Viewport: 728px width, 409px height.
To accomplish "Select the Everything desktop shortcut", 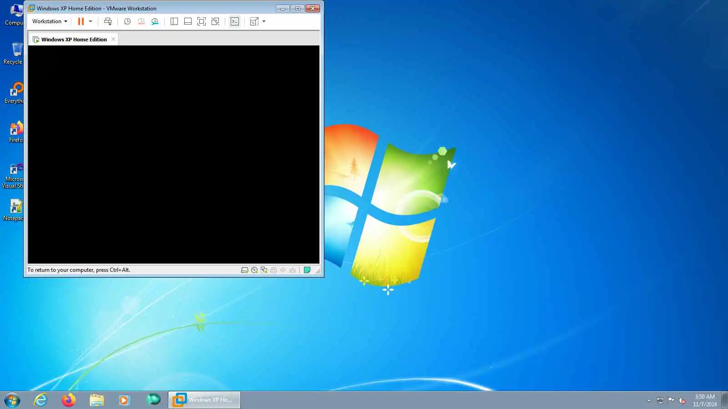I will (13, 93).
